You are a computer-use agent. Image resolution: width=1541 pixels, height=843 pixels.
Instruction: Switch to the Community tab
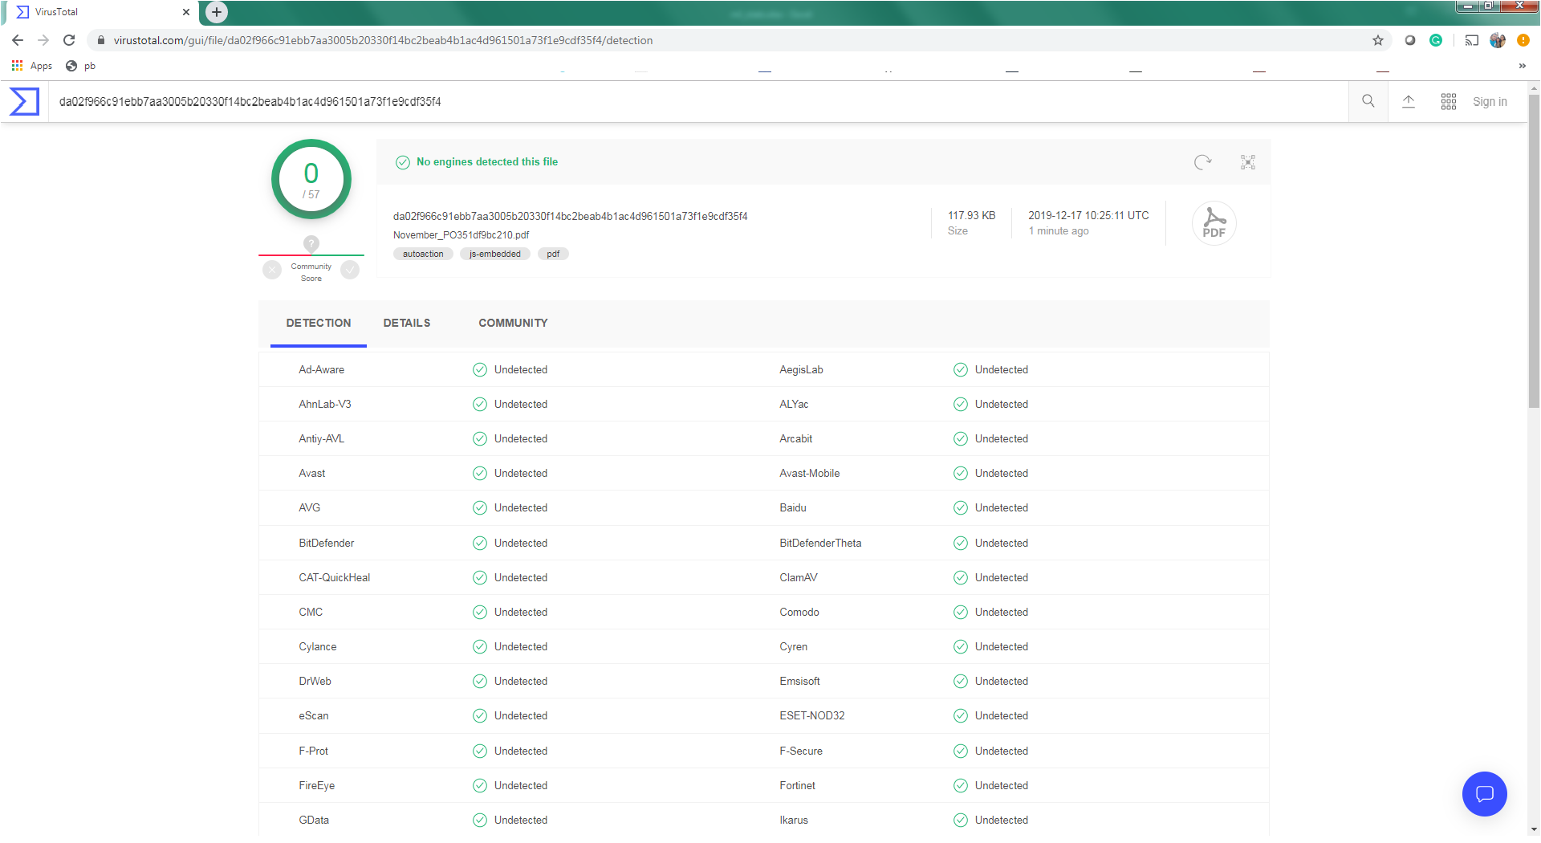pos(513,323)
